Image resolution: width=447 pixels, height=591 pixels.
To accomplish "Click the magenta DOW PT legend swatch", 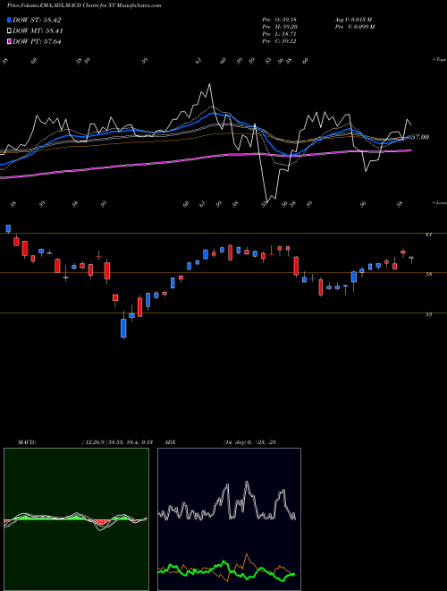I will coord(10,41).
